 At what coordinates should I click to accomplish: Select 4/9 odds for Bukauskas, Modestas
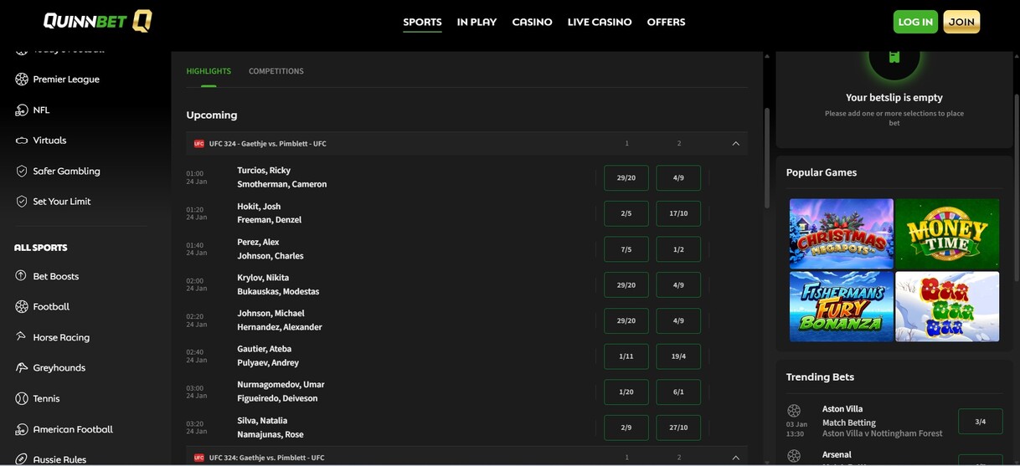(678, 284)
